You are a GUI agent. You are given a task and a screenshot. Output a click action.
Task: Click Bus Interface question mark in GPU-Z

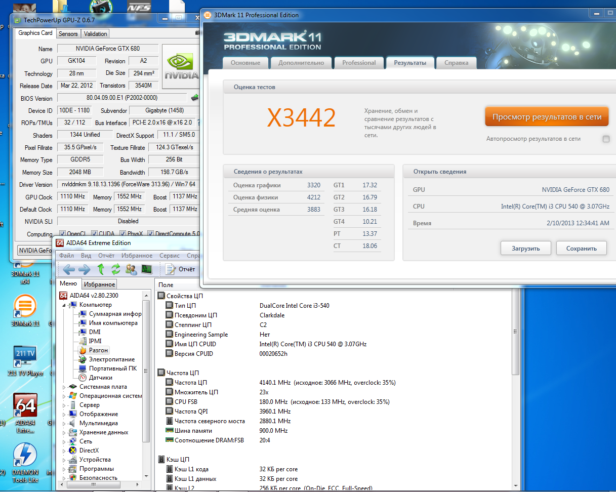[x=198, y=122]
